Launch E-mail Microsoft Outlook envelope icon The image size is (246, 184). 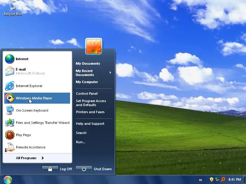point(10,71)
